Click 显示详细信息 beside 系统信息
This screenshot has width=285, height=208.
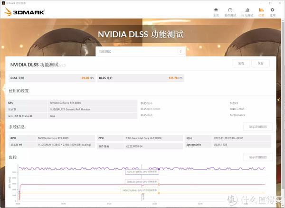258,127
